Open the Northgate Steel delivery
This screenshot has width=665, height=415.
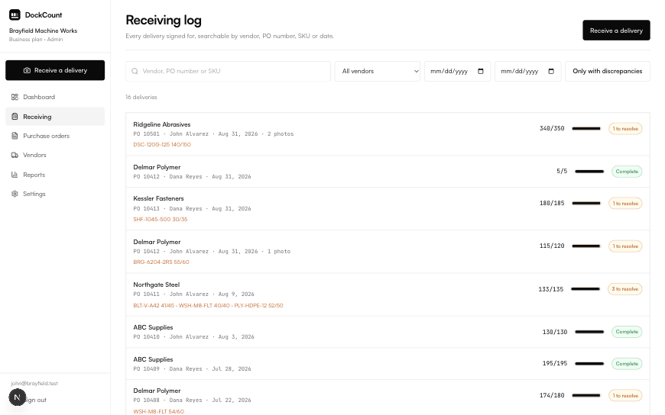tap(388, 294)
